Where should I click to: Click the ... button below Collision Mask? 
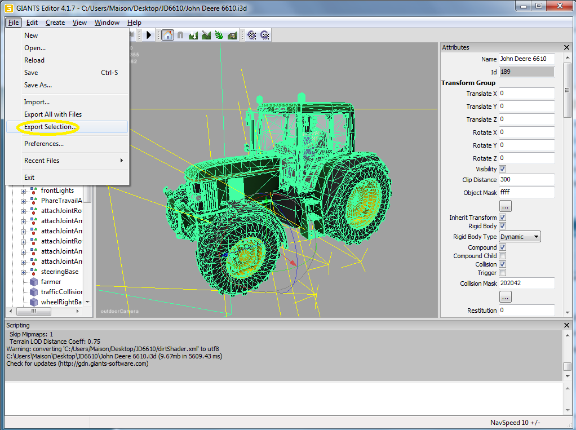(505, 296)
